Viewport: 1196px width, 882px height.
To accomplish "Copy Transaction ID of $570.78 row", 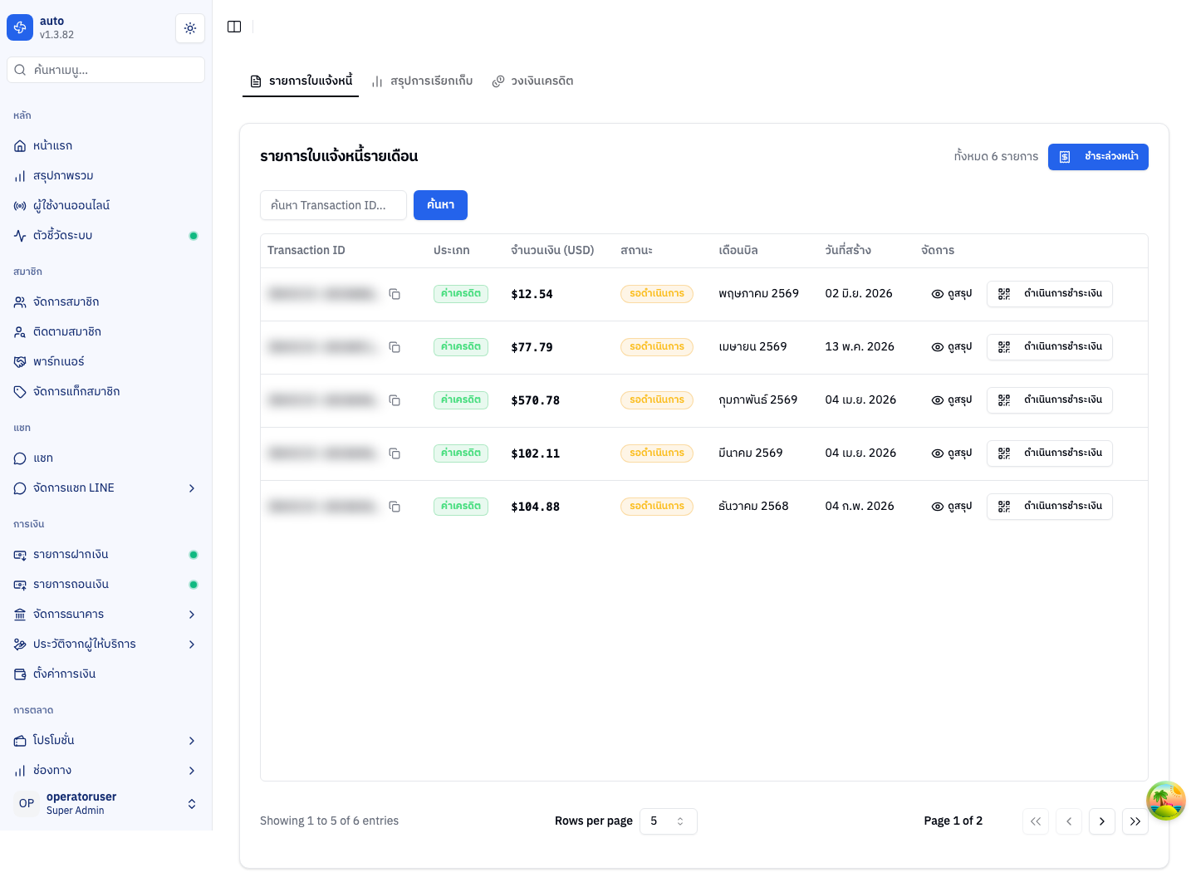I will pyautogui.click(x=395, y=400).
